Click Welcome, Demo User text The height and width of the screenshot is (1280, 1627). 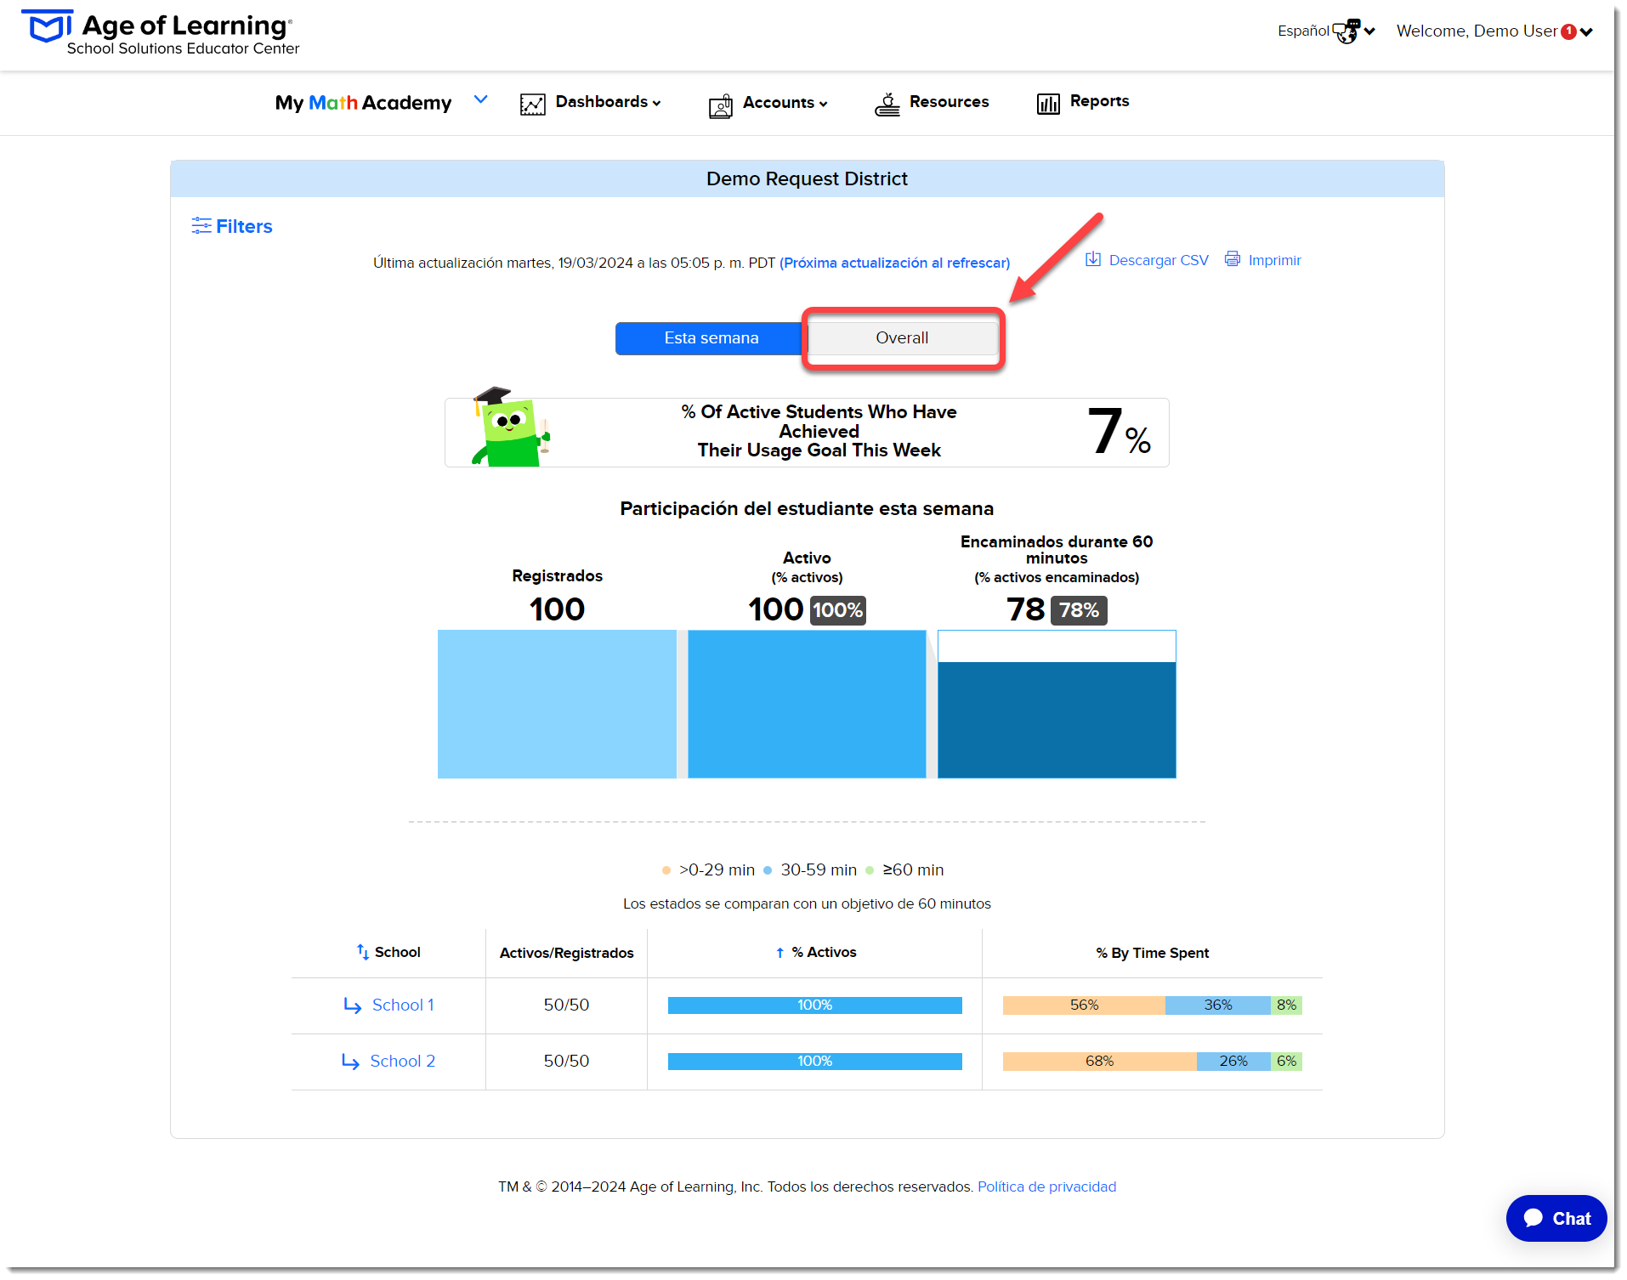click(1477, 31)
